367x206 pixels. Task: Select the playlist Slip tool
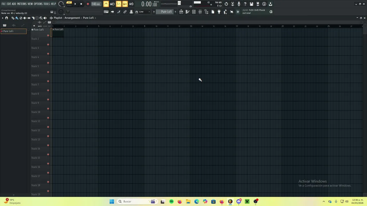point(29,18)
